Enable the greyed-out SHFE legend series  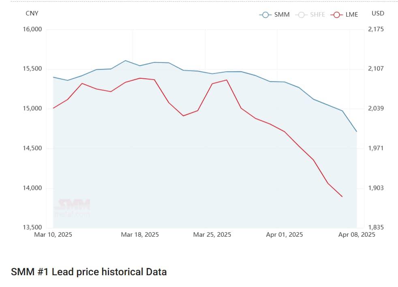click(317, 15)
